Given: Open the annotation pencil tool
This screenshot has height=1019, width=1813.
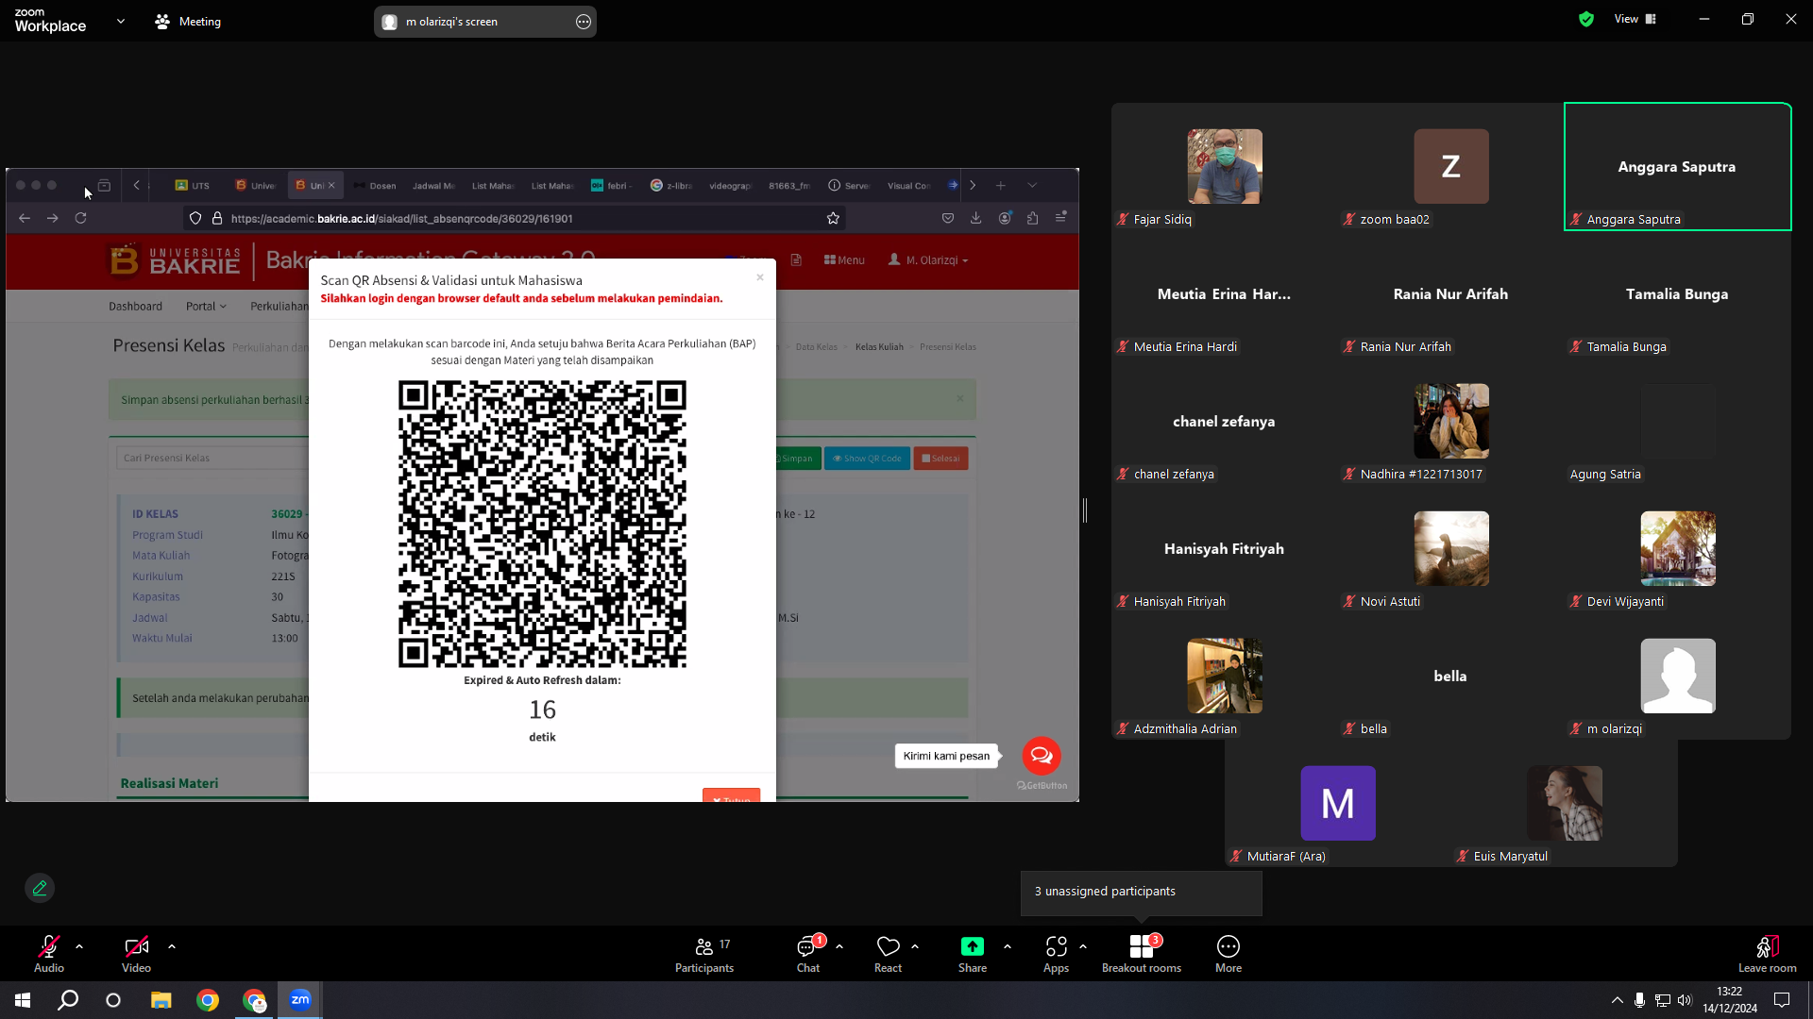Looking at the screenshot, I should tap(40, 888).
